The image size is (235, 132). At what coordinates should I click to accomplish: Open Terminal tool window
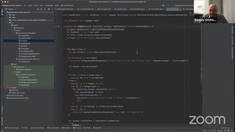[x=77, y=128]
